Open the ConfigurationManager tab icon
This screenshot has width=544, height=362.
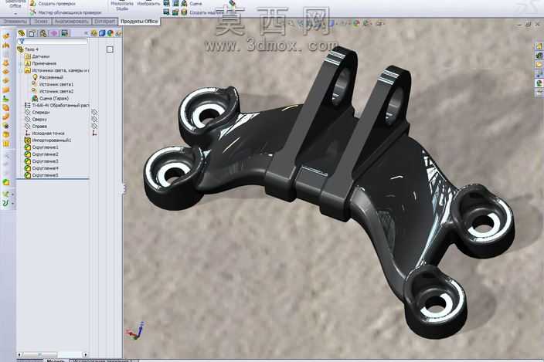[x=43, y=33]
